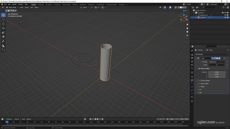Click the outliner search field
The width and height of the screenshot is (230, 129).
click(209, 7)
